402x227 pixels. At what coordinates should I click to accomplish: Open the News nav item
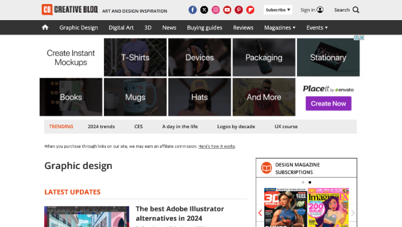(x=169, y=28)
